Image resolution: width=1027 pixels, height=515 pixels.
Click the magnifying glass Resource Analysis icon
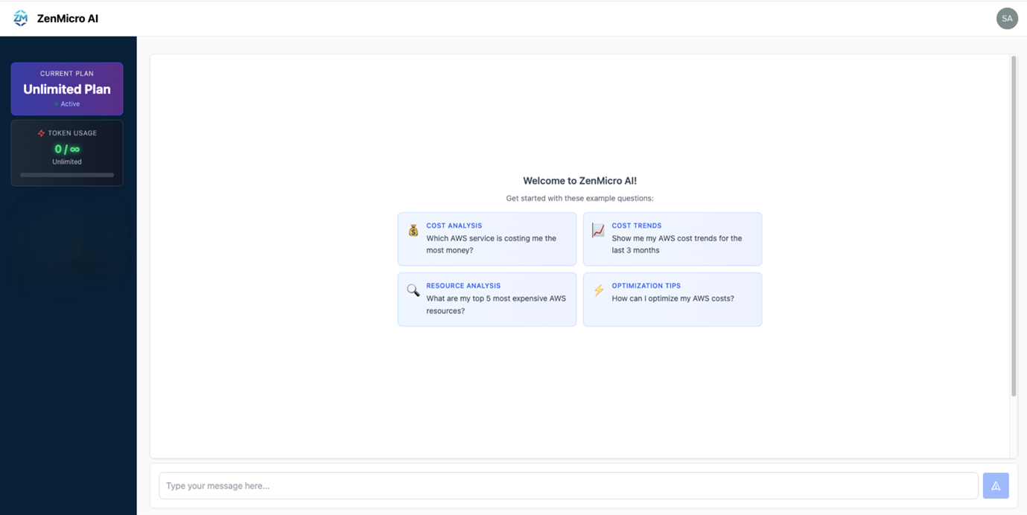tap(413, 291)
